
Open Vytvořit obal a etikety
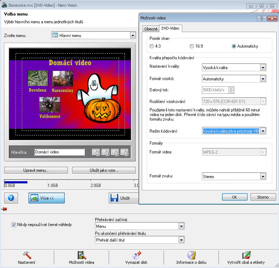coord(246,258)
